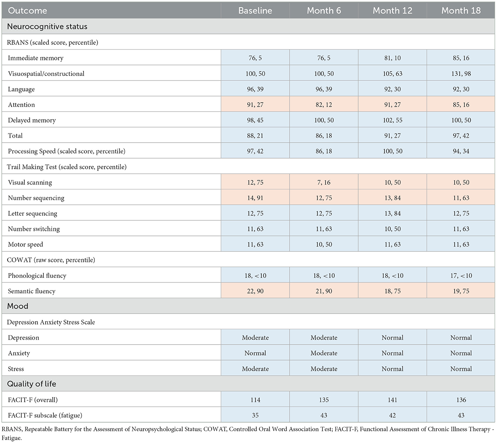Click Processing Speed Month 18 value 94, 34
The height and width of the screenshot is (443, 497).
[x=461, y=151]
